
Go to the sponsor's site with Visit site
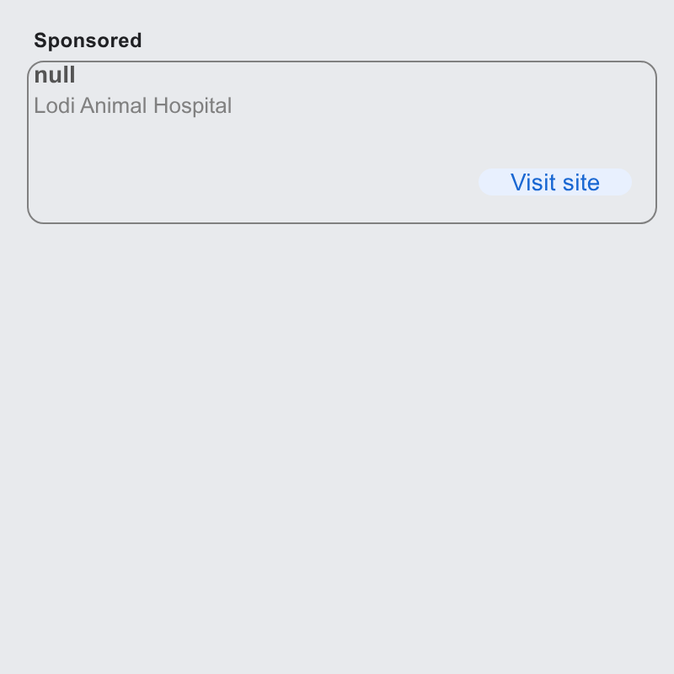point(555,182)
